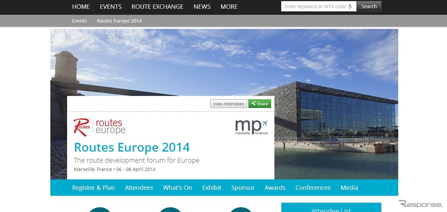447x212 pixels.
Task: Open the NEWS menu item
Action: 202,6
